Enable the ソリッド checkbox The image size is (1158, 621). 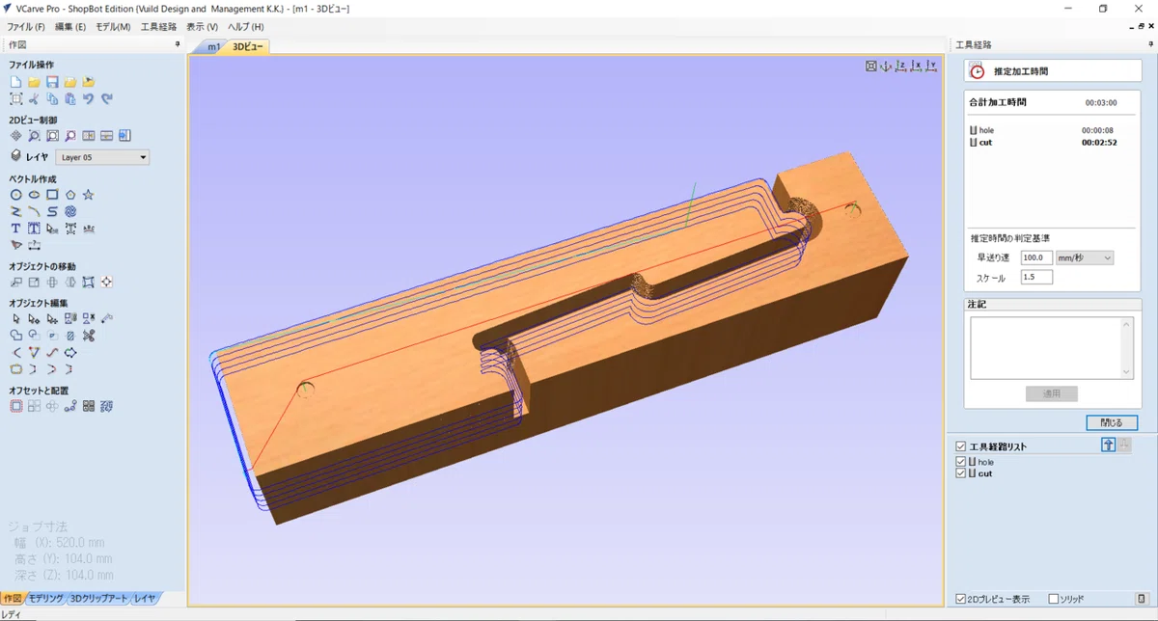[x=1054, y=599]
